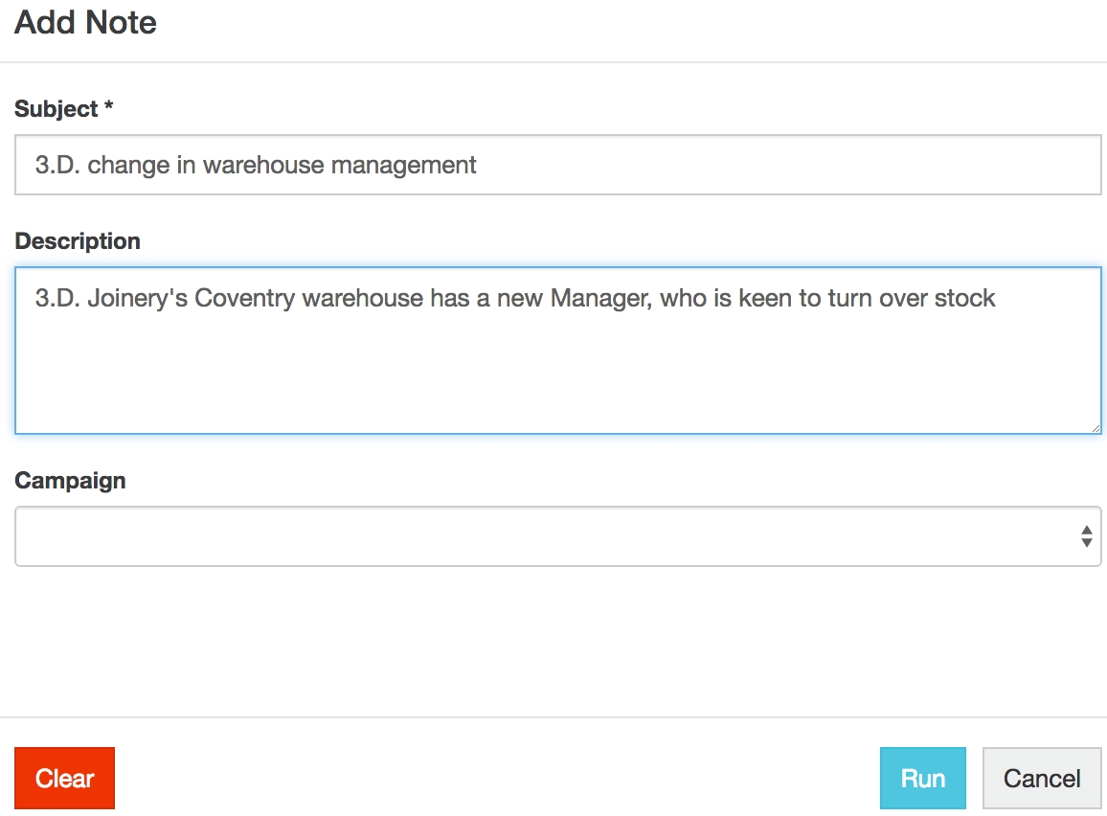This screenshot has width=1107, height=816.
Task: Place cursor after "stock" in Description
Action: coord(997,299)
